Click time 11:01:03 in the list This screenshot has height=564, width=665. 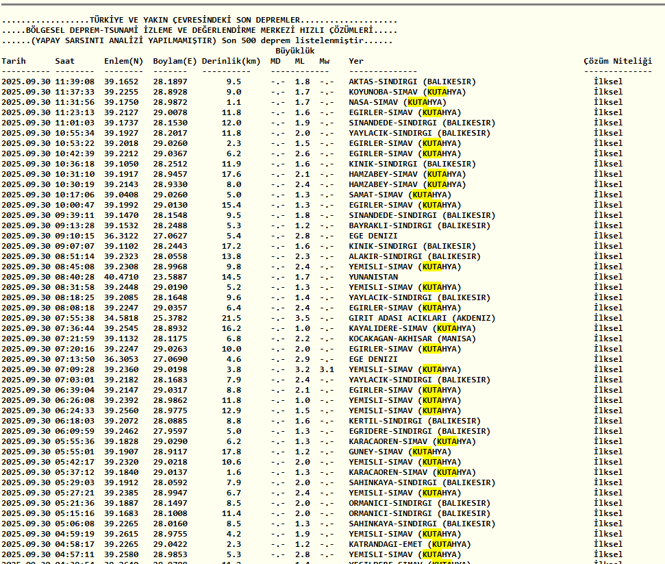(75, 123)
